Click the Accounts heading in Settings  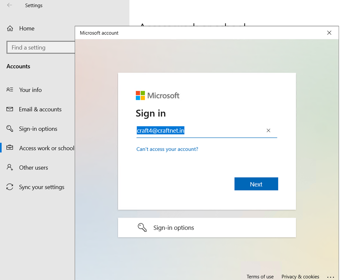tap(18, 66)
